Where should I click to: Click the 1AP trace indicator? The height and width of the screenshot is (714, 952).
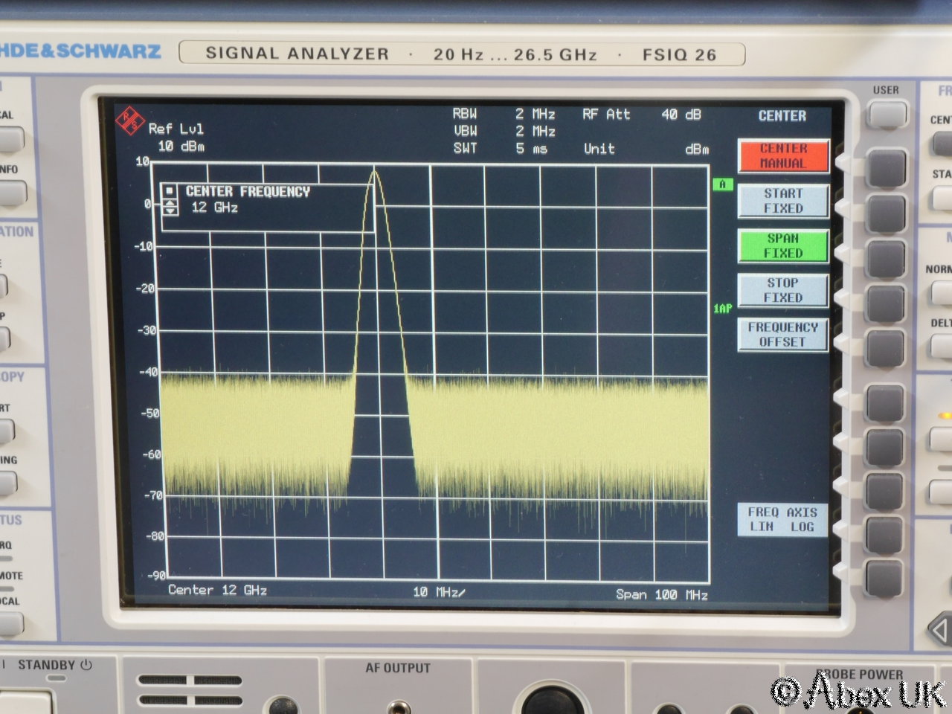pos(722,308)
